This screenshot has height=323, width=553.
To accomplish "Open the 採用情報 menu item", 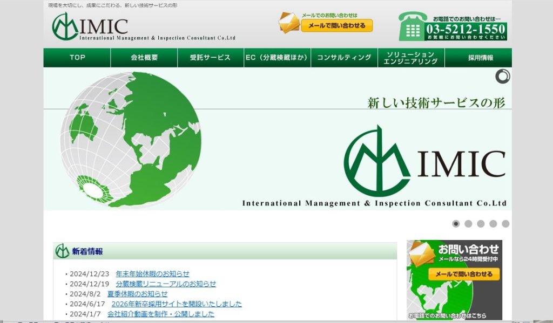I will pos(478,57).
